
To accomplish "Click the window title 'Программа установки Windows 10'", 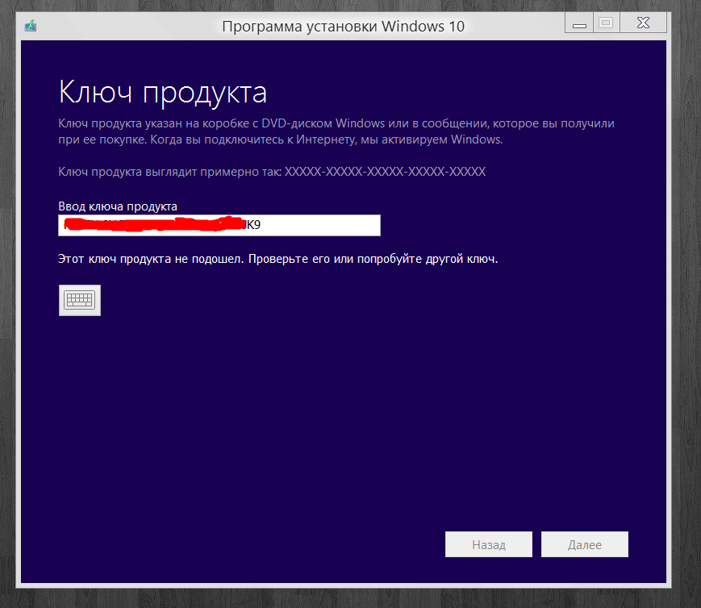I will 344,27.
